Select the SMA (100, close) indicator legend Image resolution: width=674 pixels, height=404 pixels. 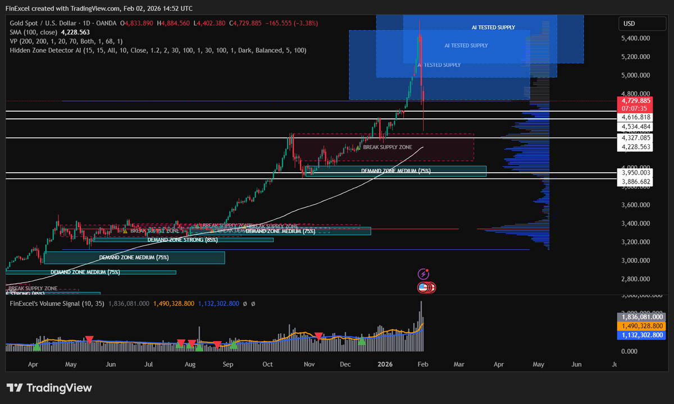coord(34,32)
